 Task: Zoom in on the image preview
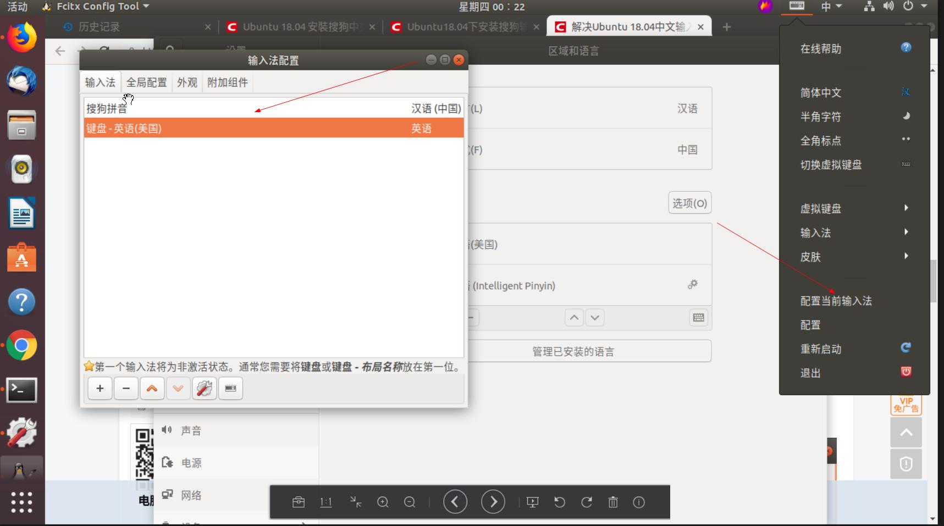point(383,502)
